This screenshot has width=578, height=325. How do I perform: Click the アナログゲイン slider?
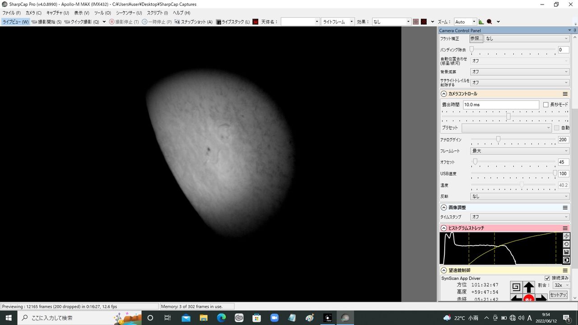pyautogui.click(x=513, y=139)
